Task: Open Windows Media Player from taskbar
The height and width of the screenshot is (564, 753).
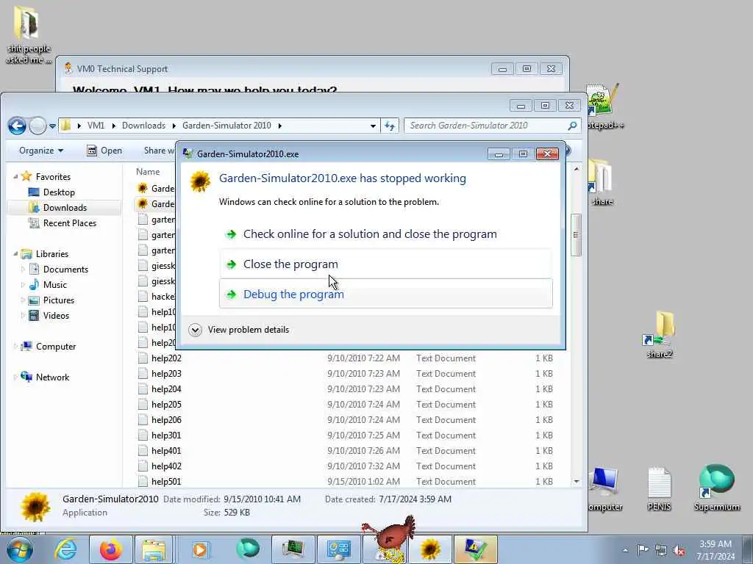Action: [200, 549]
